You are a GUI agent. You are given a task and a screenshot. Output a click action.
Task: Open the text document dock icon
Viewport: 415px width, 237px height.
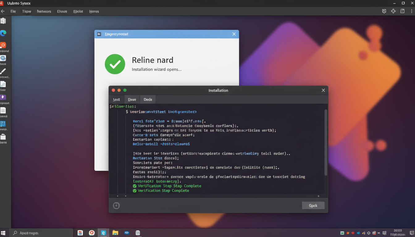3,110
